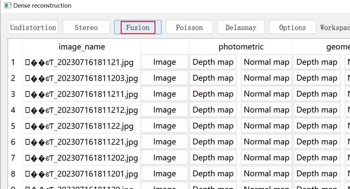View photometric Normal map for row 6
This screenshot has height=189, width=350.
(267, 142)
